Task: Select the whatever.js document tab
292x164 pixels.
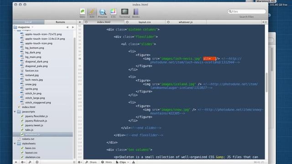Action: point(186,22)
